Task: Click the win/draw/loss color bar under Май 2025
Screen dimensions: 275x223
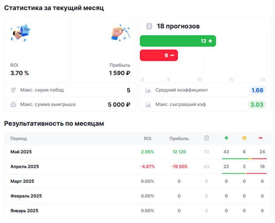Action: [x=244, y=159]
